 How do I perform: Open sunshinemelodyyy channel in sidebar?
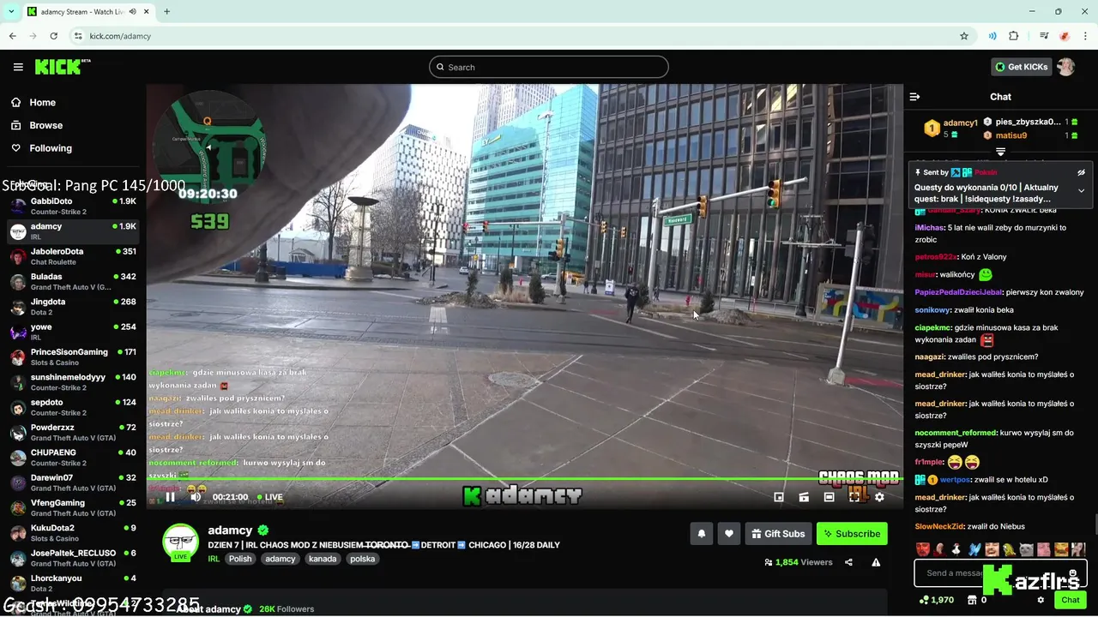(x=73, y=381)
